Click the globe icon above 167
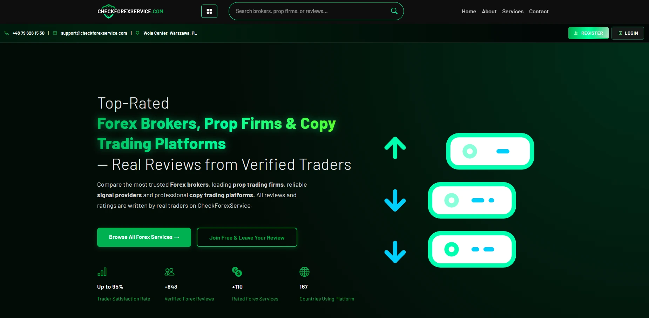 point(304,272)
